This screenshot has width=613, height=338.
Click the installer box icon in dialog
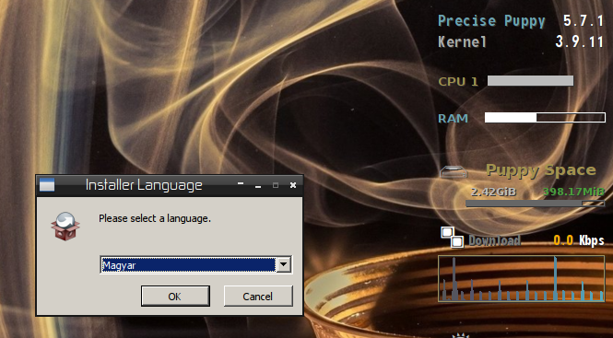pos(65,227)
